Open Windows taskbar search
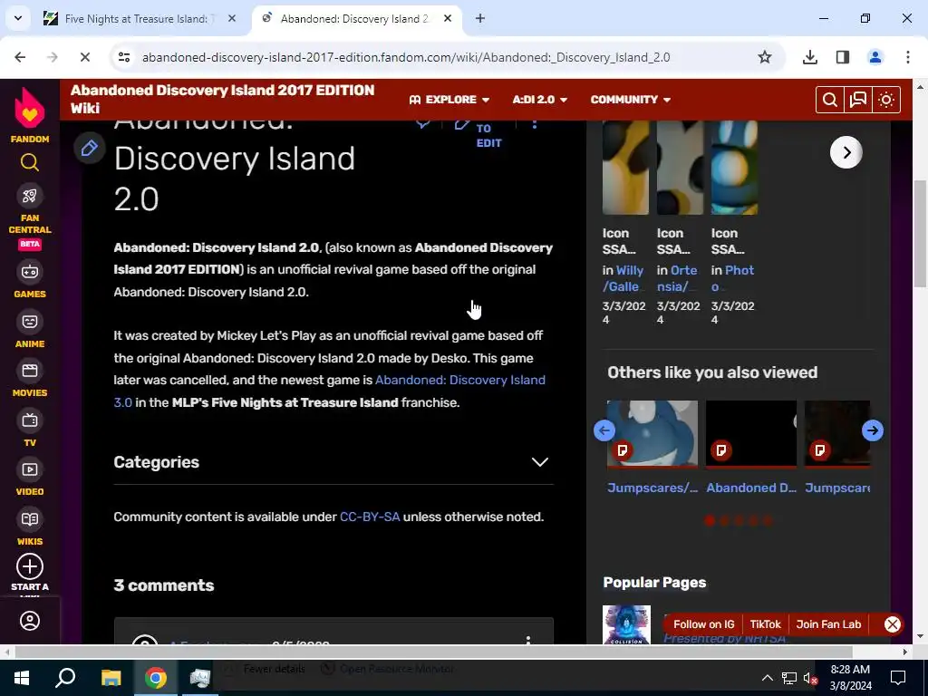This screenshot has width=928, height=696. tap(65, 678)
